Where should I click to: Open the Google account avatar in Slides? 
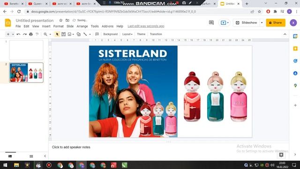[293, 23]
